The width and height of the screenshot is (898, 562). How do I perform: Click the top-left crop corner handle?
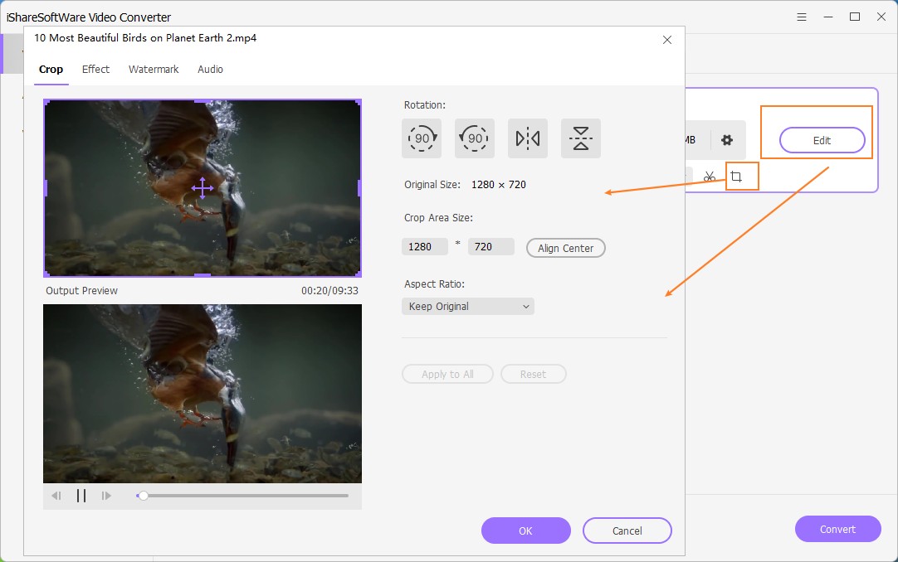click(46, 102)
